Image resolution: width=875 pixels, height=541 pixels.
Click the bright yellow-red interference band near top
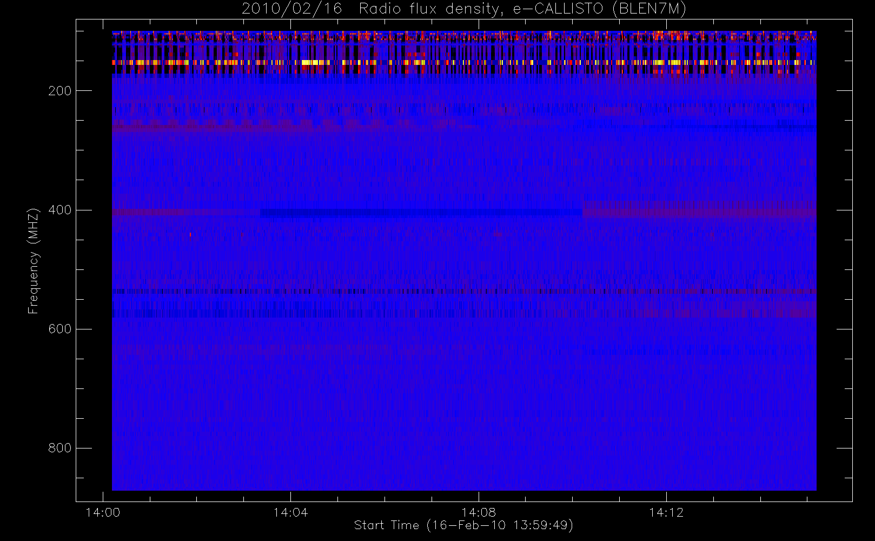pyautogui.click(x=464, y=63)
